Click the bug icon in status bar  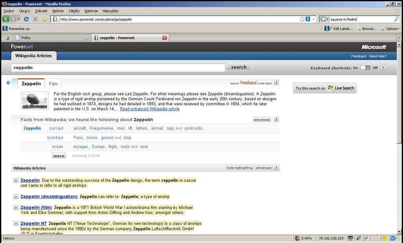point(358,238)
